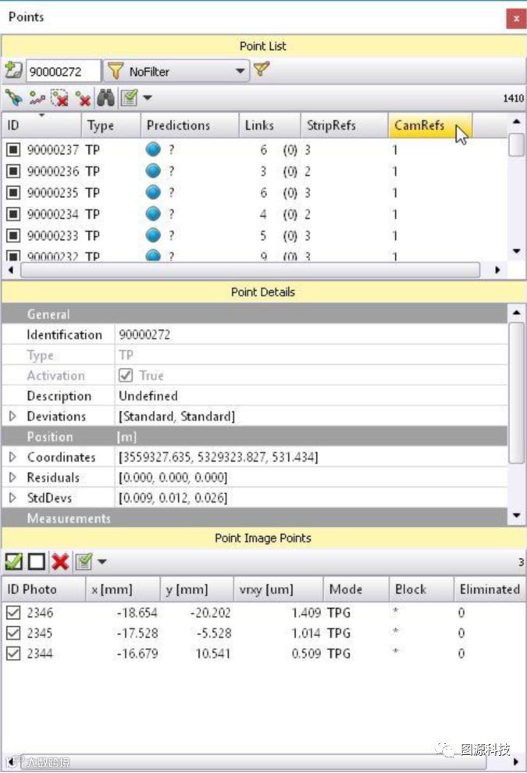
Task: Toggle checkbox for photo 2345
Action: coord(13,633)
